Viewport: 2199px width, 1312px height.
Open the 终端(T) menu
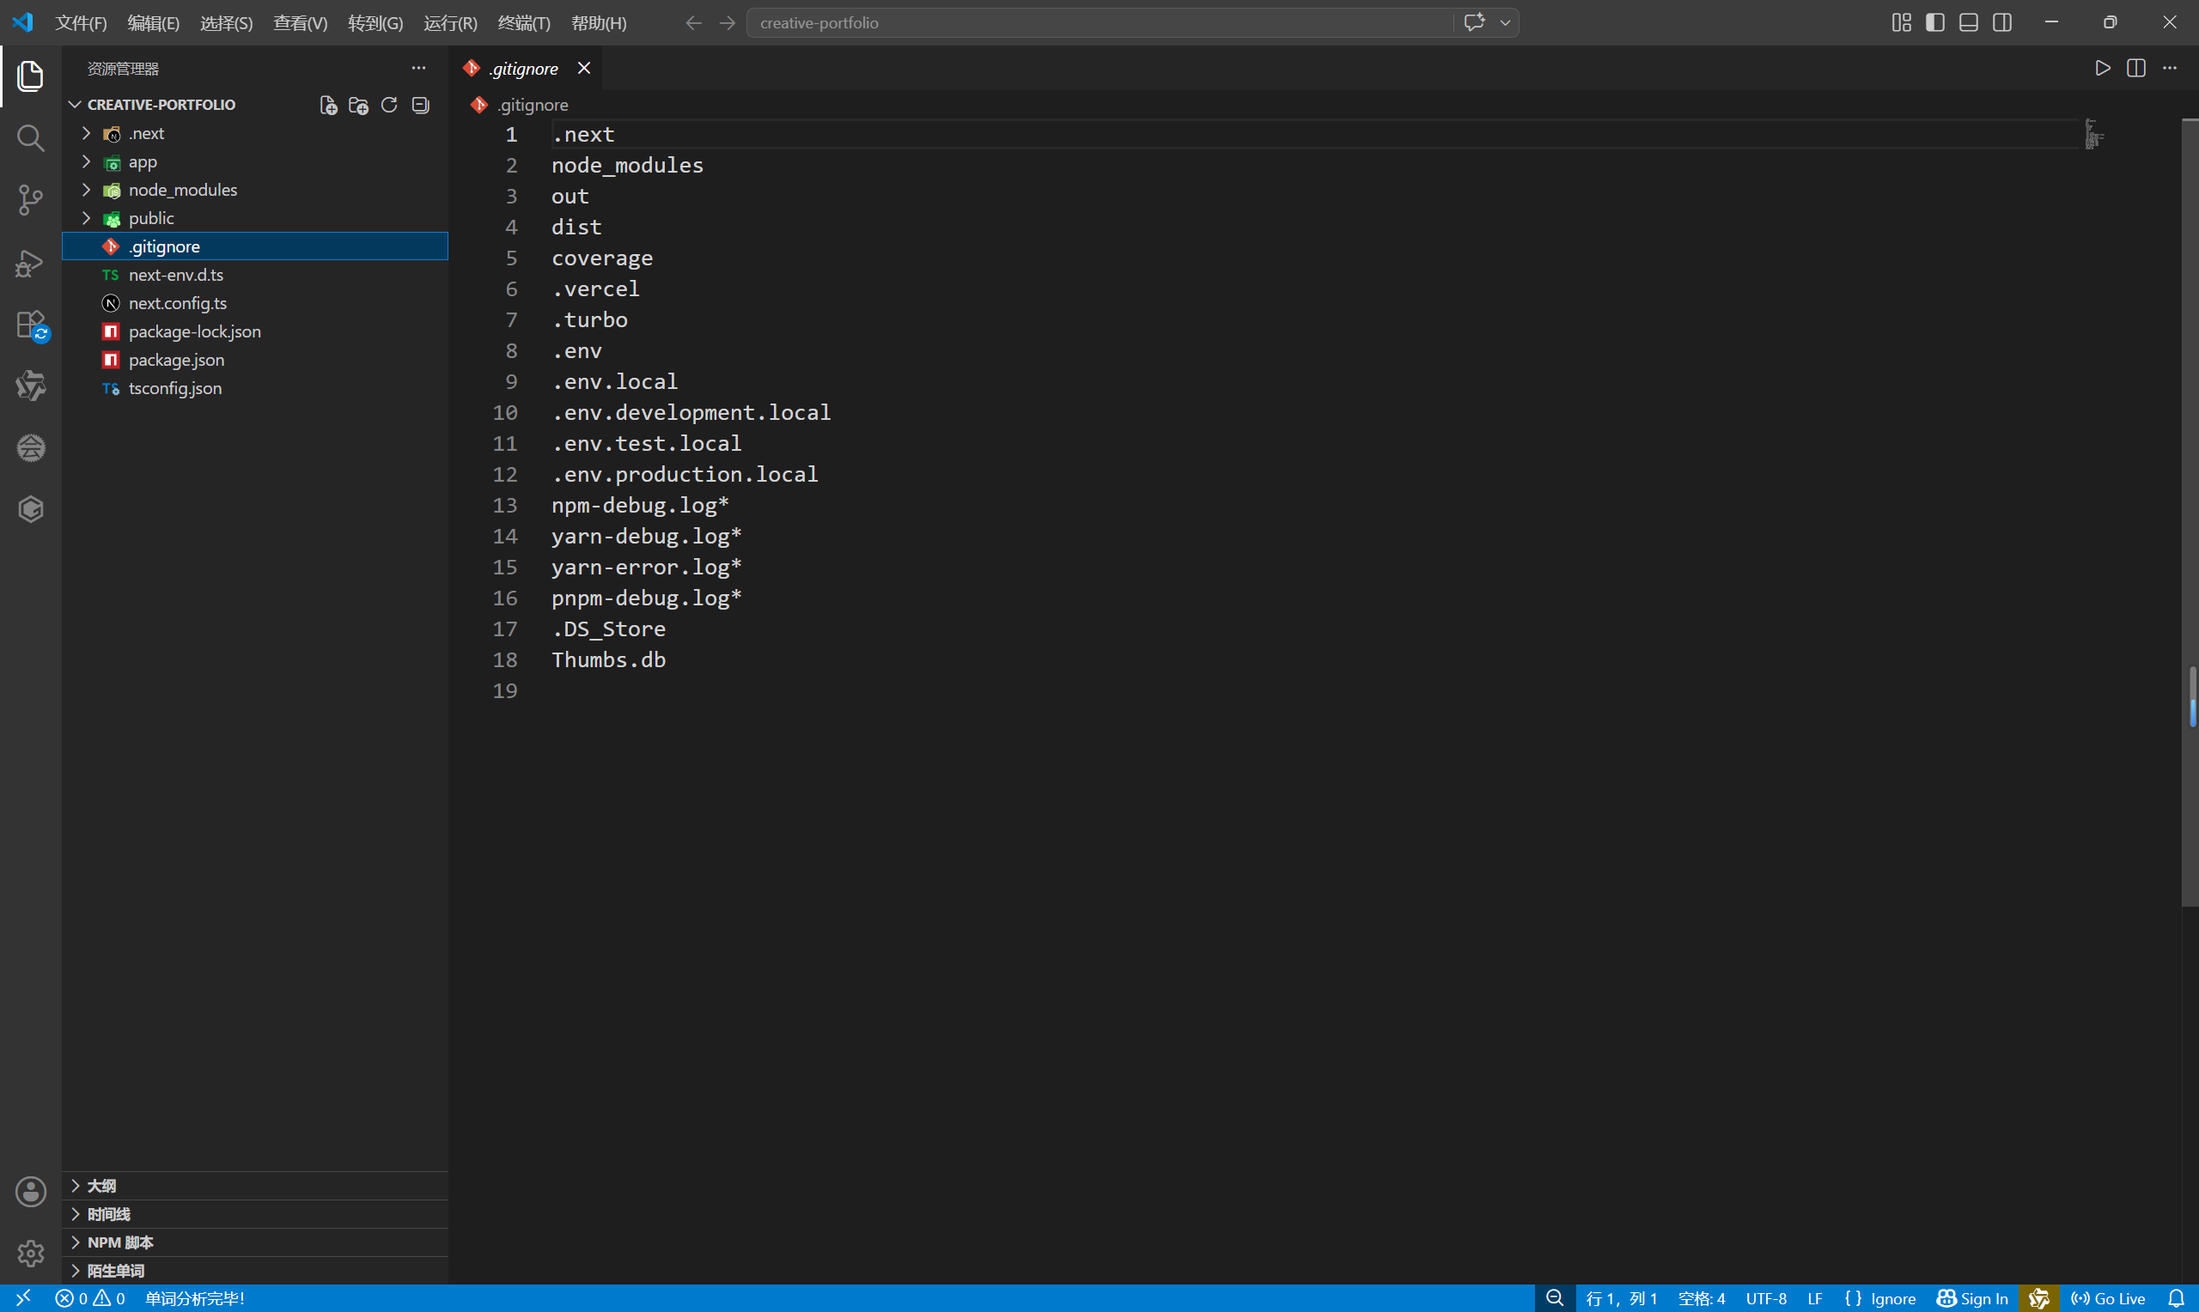pos(523,23)
